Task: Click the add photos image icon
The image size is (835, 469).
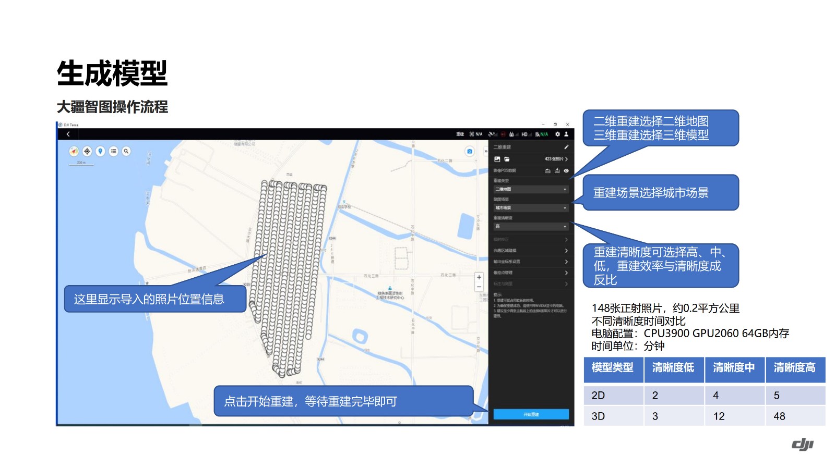Action: click(x=497, y=159)
